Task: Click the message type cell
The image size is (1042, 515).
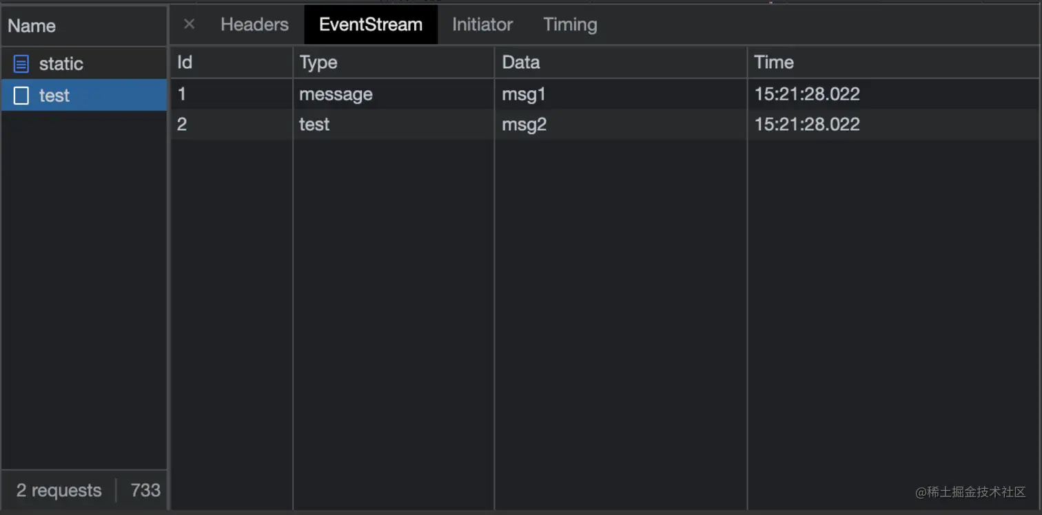Action: 336,94
